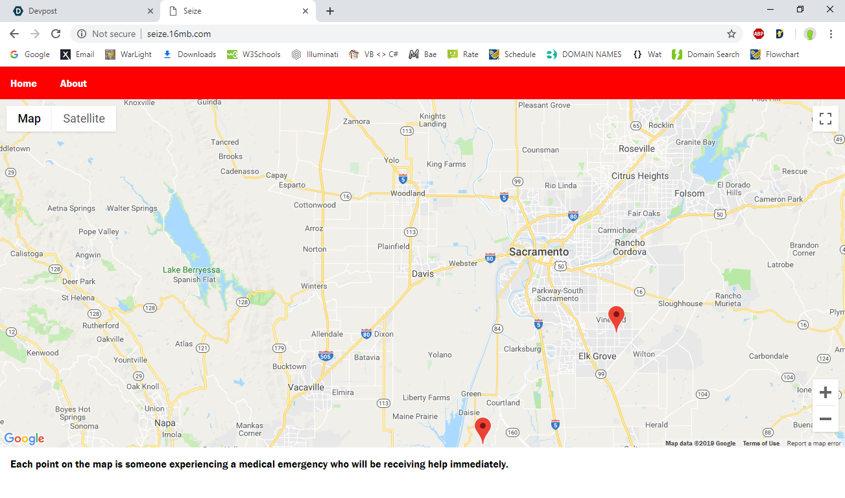This screenshot has height=498, width=845.
Task: Open the DOMAIN NAMES bookmark
Action: pos(584,54)
